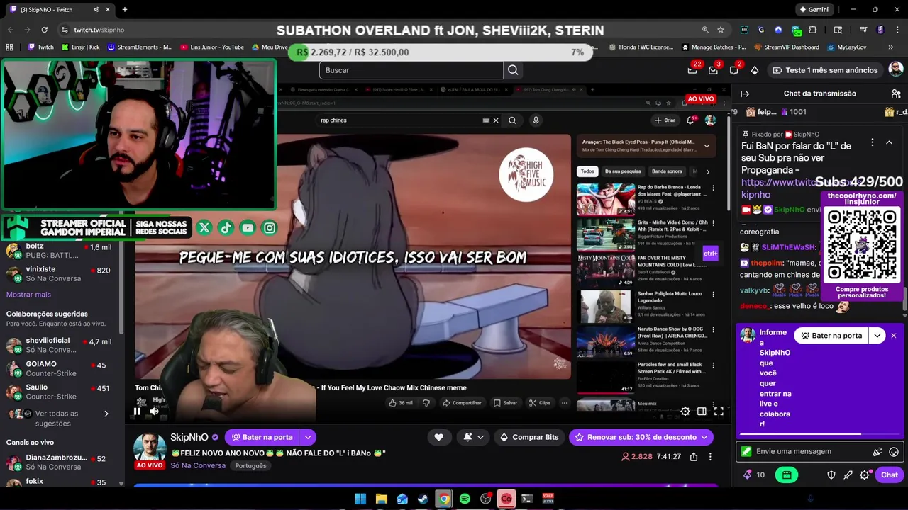Open Chrome extensions puzzle icon
The image size is (908, 510).
(813, 30)
